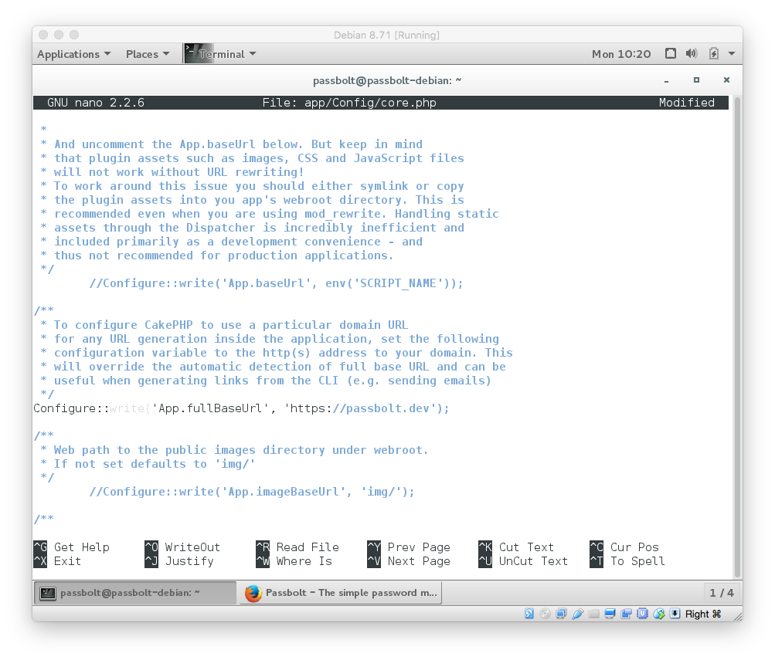The image size is (775, 660).
Task: Click the line 'will not work without URL rewriting!'
Action: pos(172,172)
